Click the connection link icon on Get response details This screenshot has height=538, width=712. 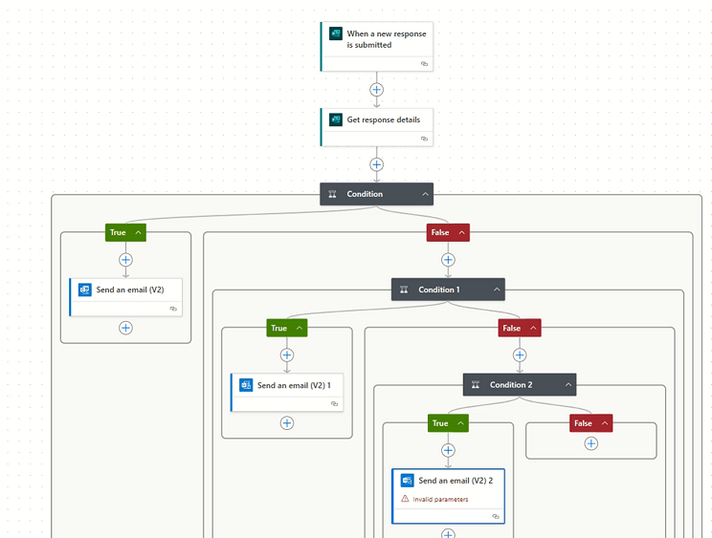(x=424, y=139)
